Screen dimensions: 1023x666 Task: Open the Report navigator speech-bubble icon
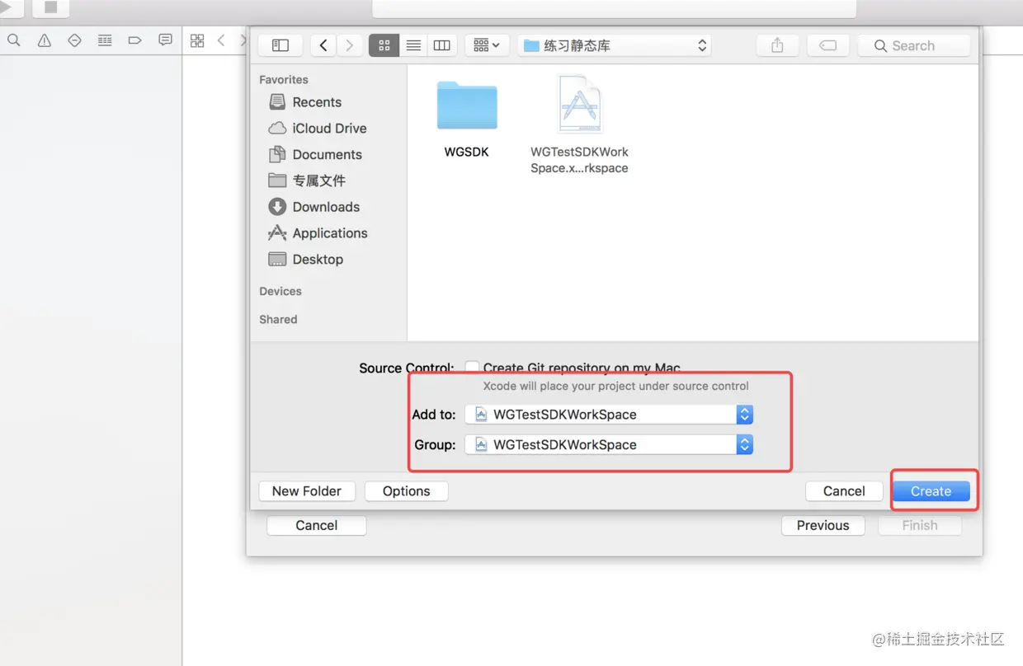[166, 40]
